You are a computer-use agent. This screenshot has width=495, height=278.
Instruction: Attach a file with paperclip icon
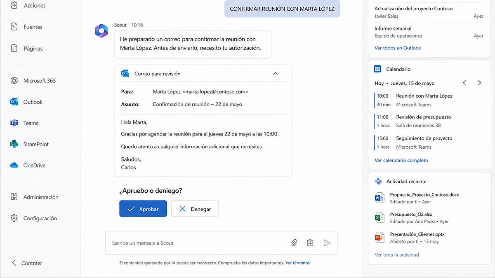point(294,243)
